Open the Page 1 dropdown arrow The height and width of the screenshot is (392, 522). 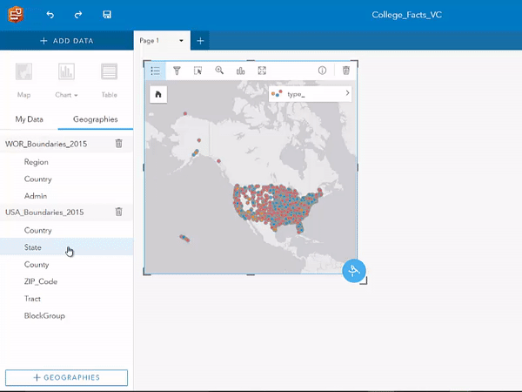pos(181,41)
